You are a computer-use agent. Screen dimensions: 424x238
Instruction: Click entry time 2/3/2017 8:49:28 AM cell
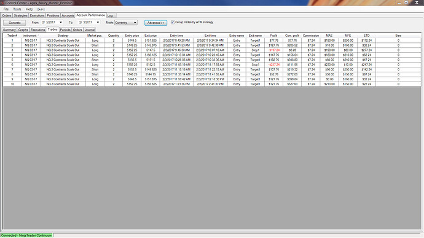click(x=176, y=40)
